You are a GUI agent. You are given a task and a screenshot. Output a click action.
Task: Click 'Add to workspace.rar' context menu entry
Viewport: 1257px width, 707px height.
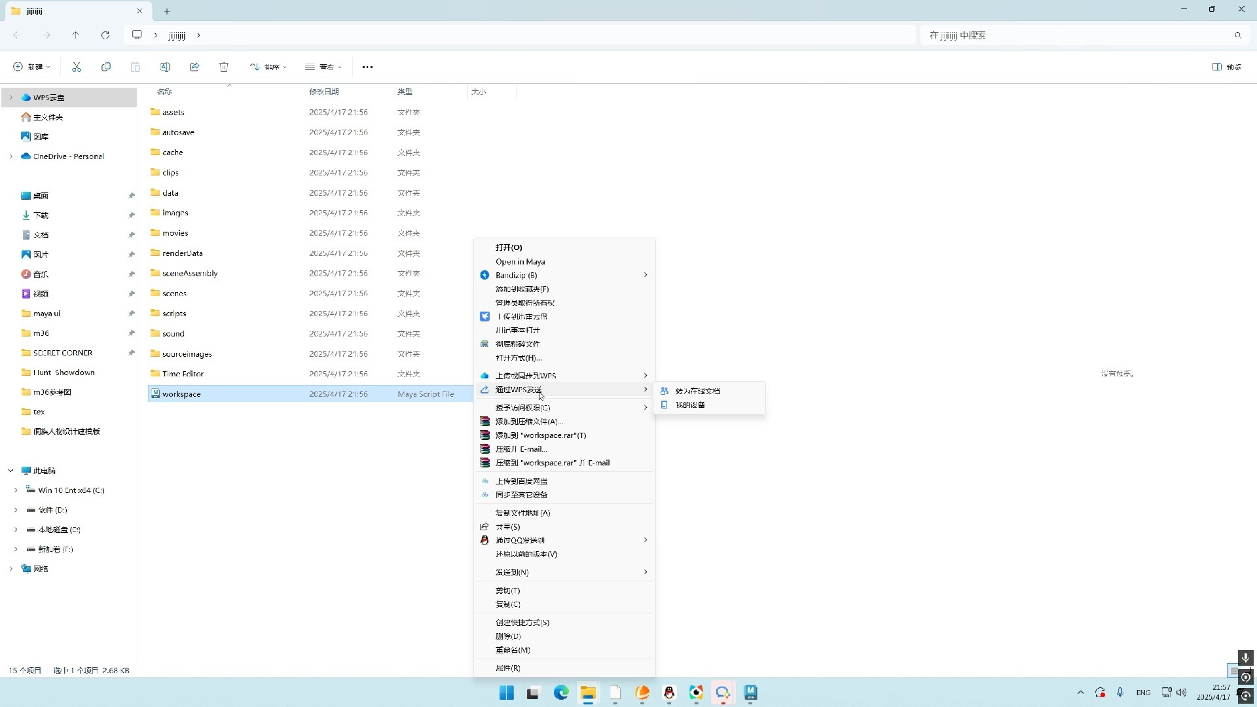point(541,435)
